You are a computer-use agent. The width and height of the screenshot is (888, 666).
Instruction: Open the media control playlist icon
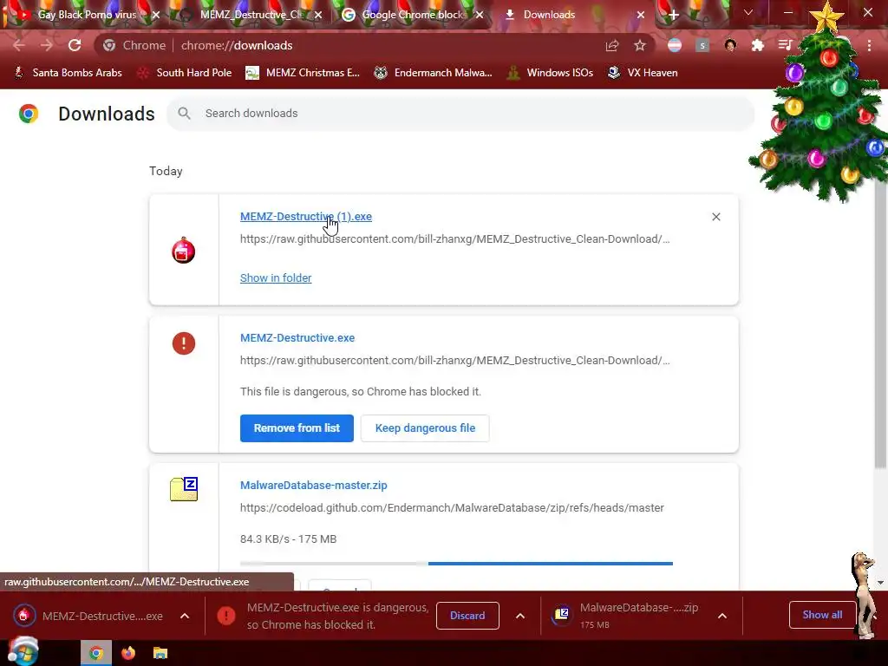(785, 45)
